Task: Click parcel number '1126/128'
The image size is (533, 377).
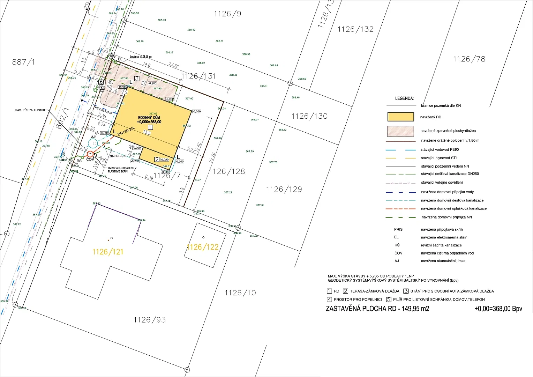Action: click(227, 171)
